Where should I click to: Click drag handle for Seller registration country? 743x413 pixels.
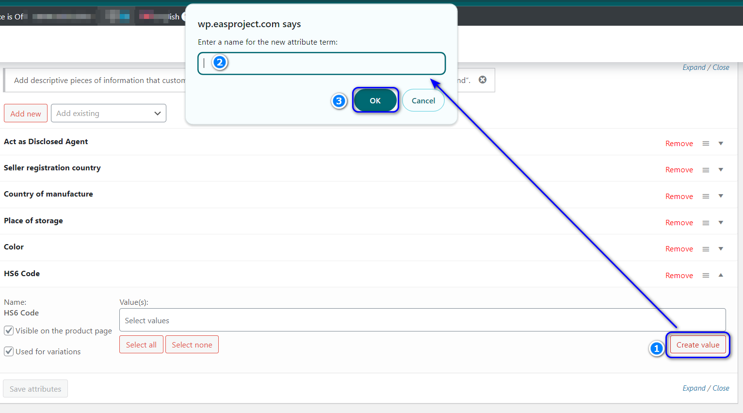pos(706,170)
